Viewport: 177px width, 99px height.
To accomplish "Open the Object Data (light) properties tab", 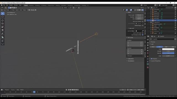I will (x=148, y=64).
